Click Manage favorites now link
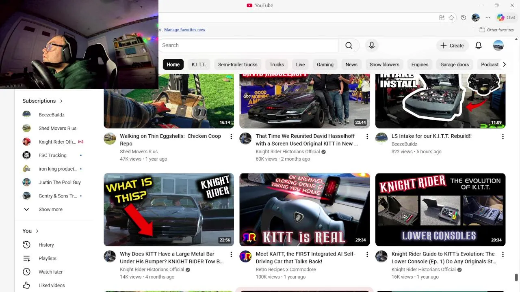 pos(184,30)
